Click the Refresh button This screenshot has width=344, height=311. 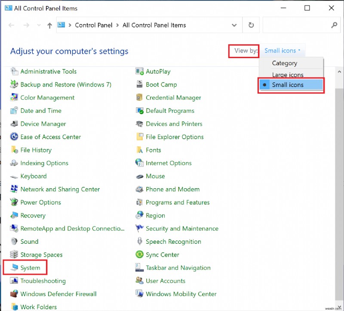point(251,25)
